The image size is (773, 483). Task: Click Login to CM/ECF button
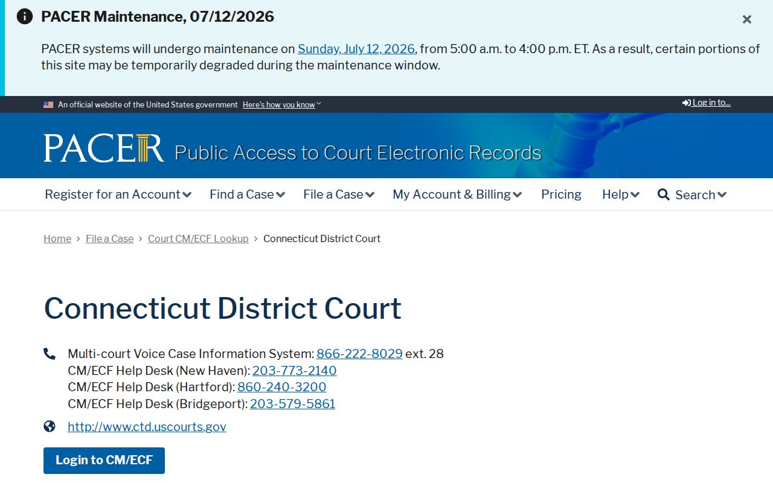pos(104,461)
